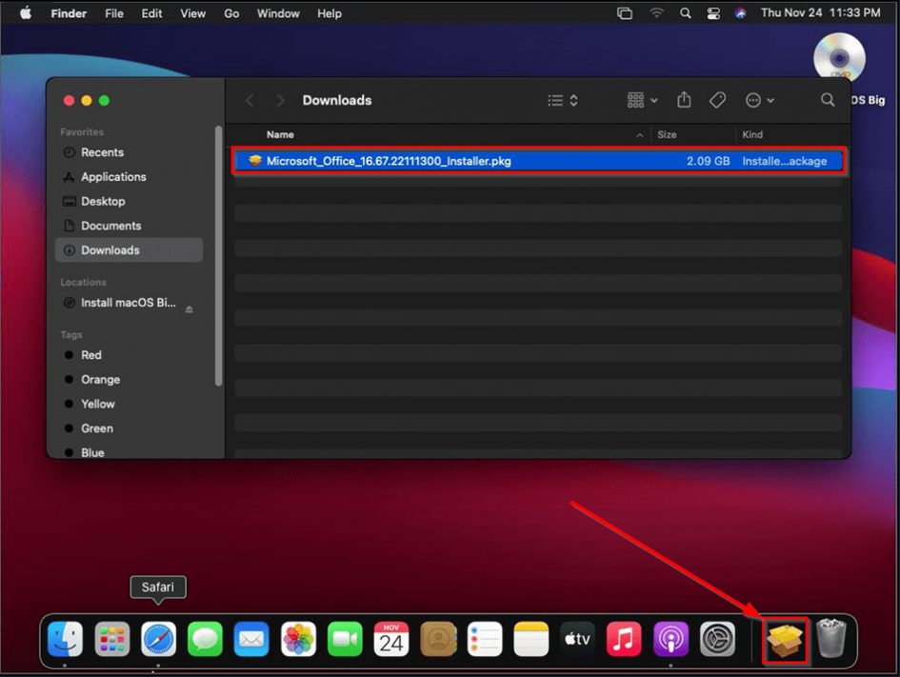Screen dimensions: 900x677
Task: Open Contacts app in the Dock
Action: coord(438,639)
